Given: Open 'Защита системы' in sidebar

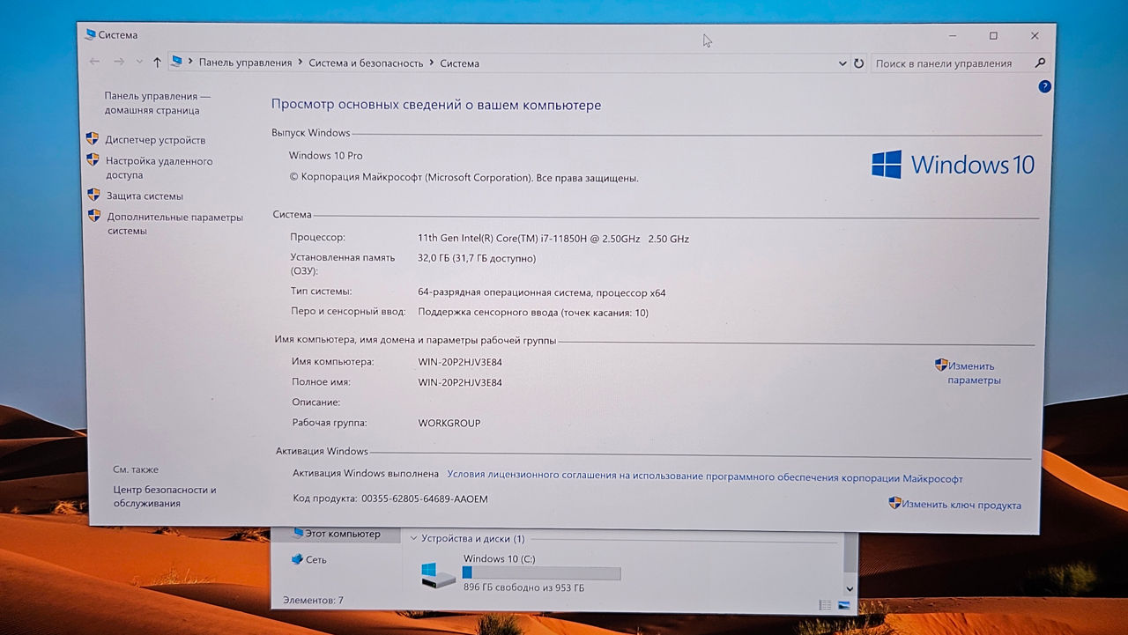Looking at the screenshot, I should pyautogui.click(x=145, y=196).
